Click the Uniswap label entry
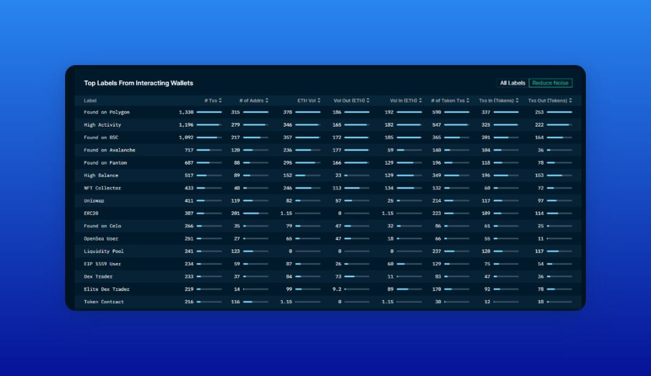Viewport: 651px width, 376px height. click(94, 201)
